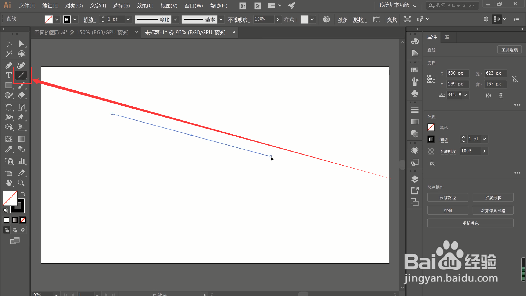Select the Rotate tool
526x296 pixels.
click(8, 107)
